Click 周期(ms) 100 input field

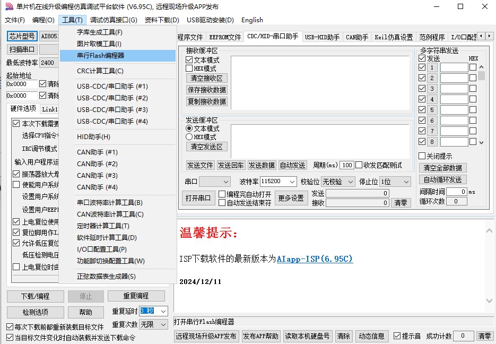347,165
